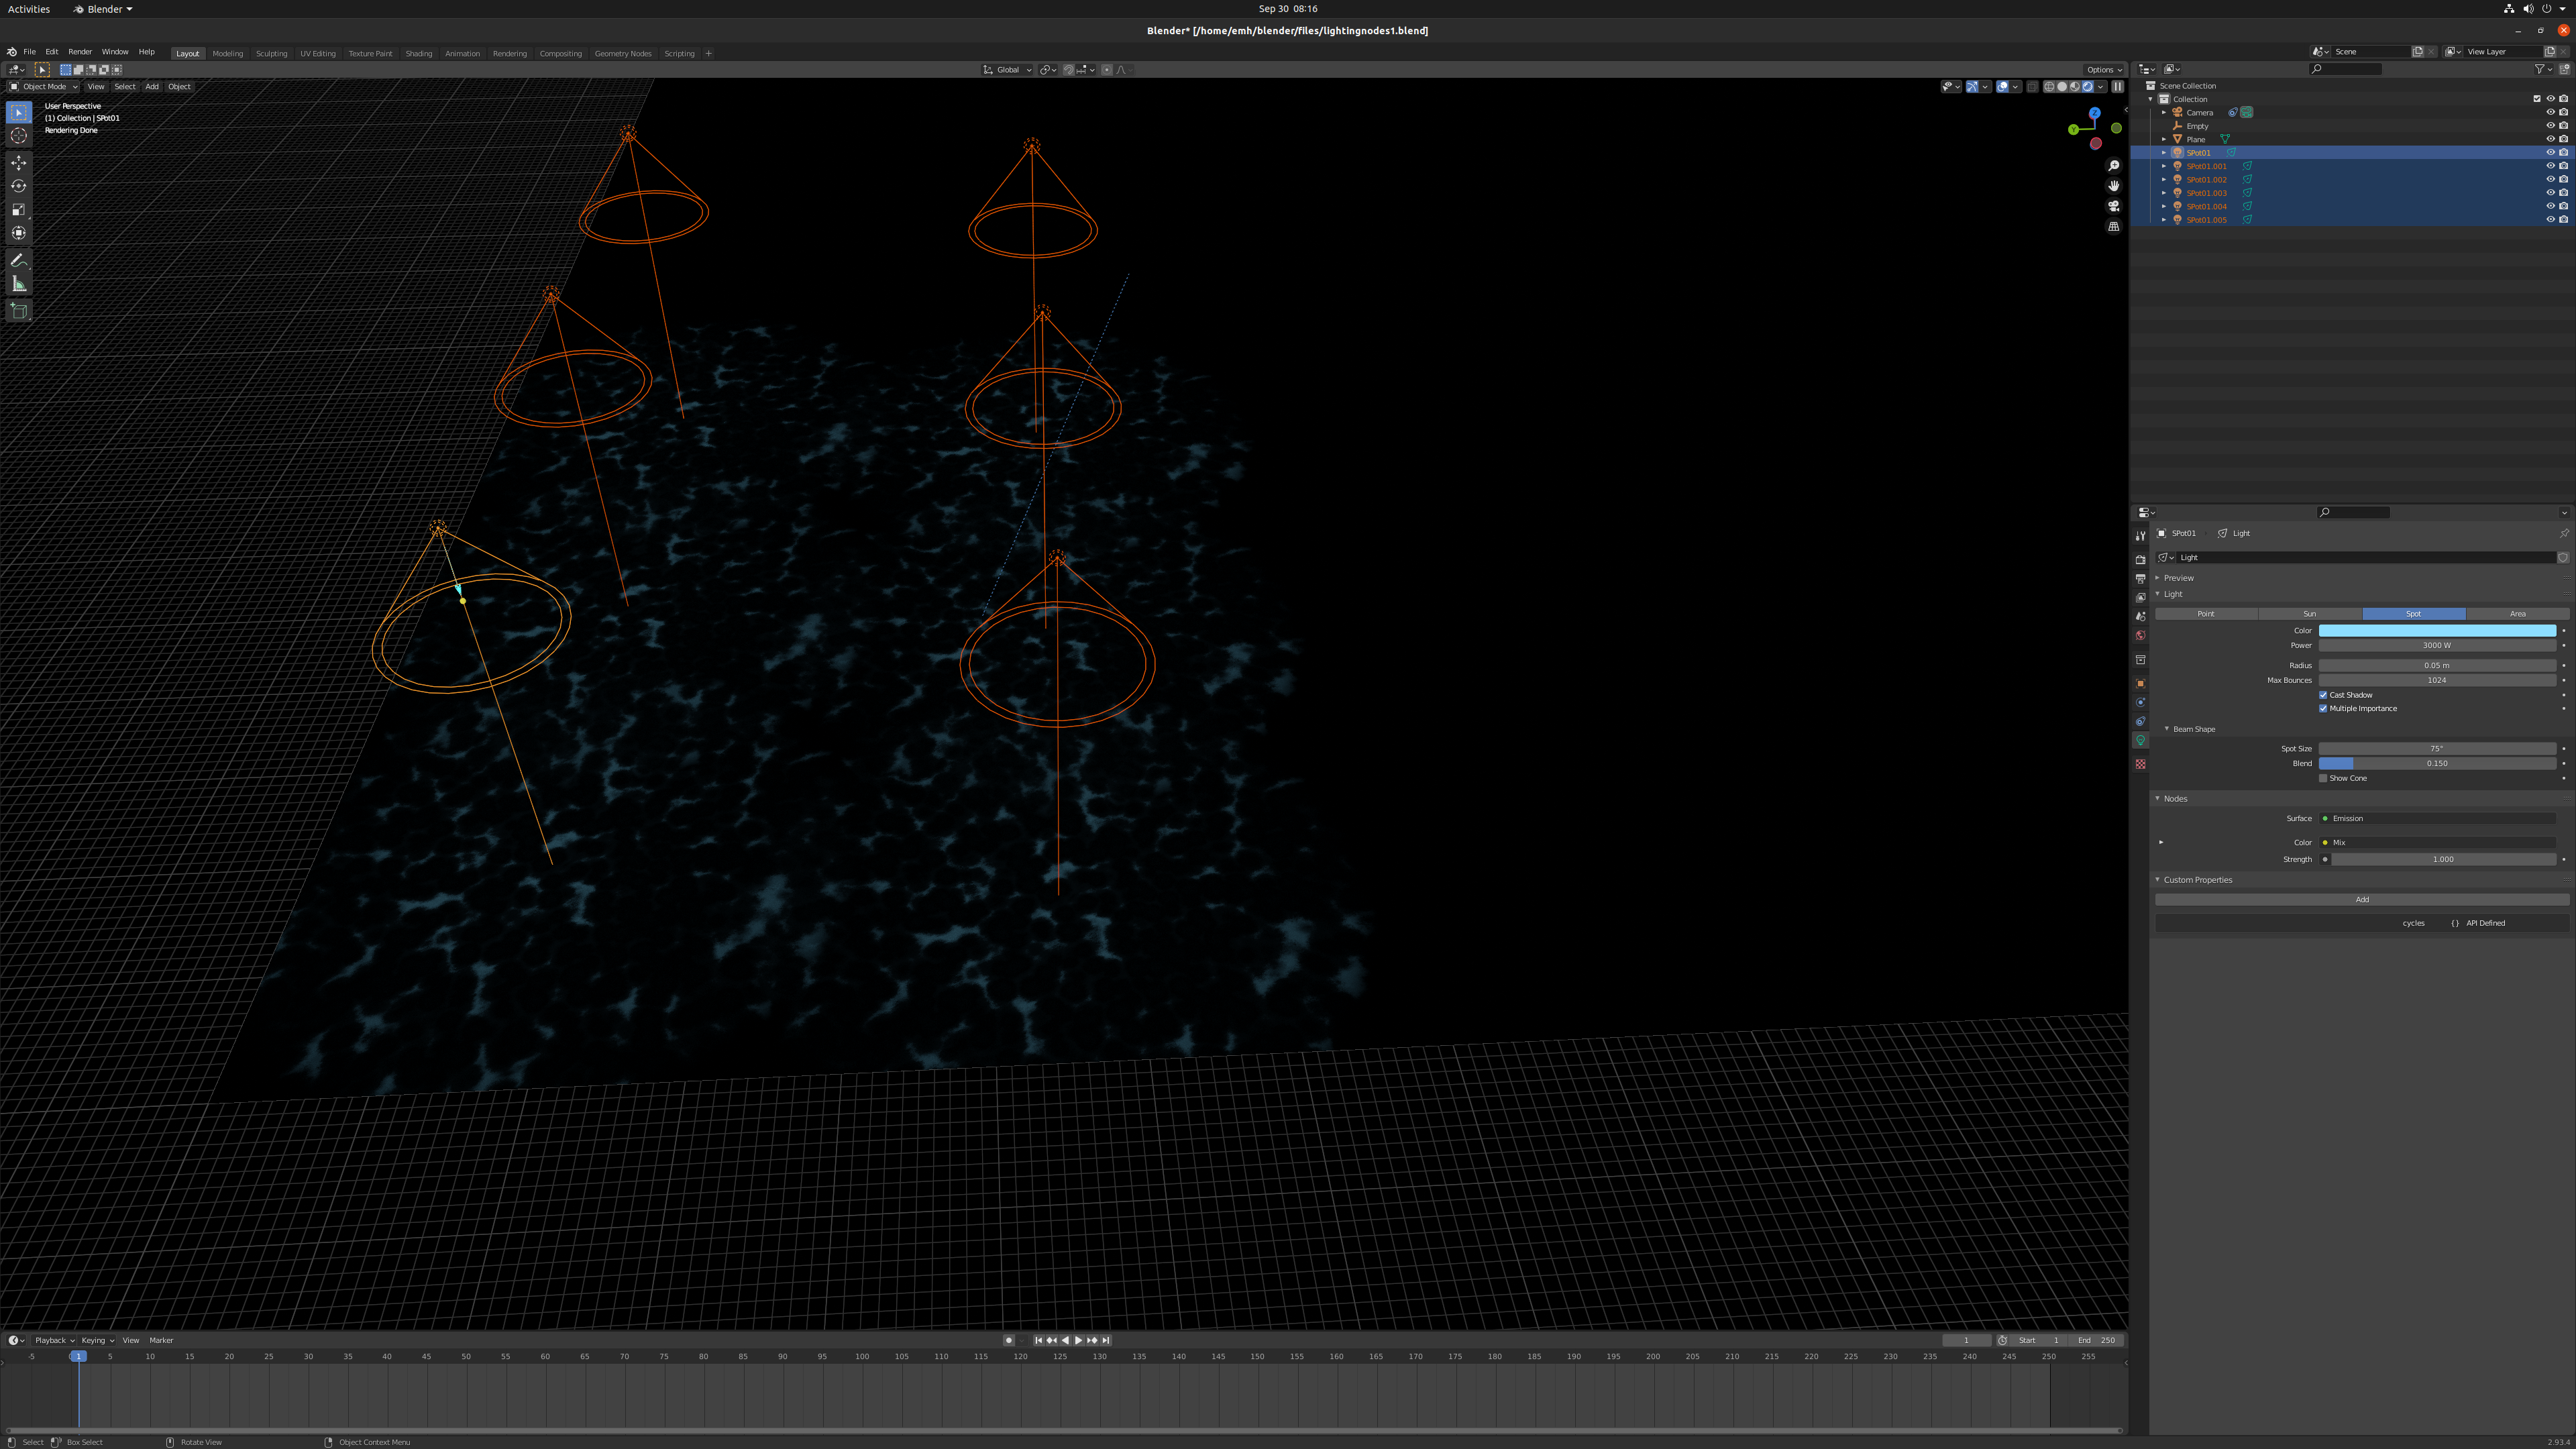Viewport: 2576px width, 1449px height.
Task: Open the World properties tab
Action: point(2140,635)
